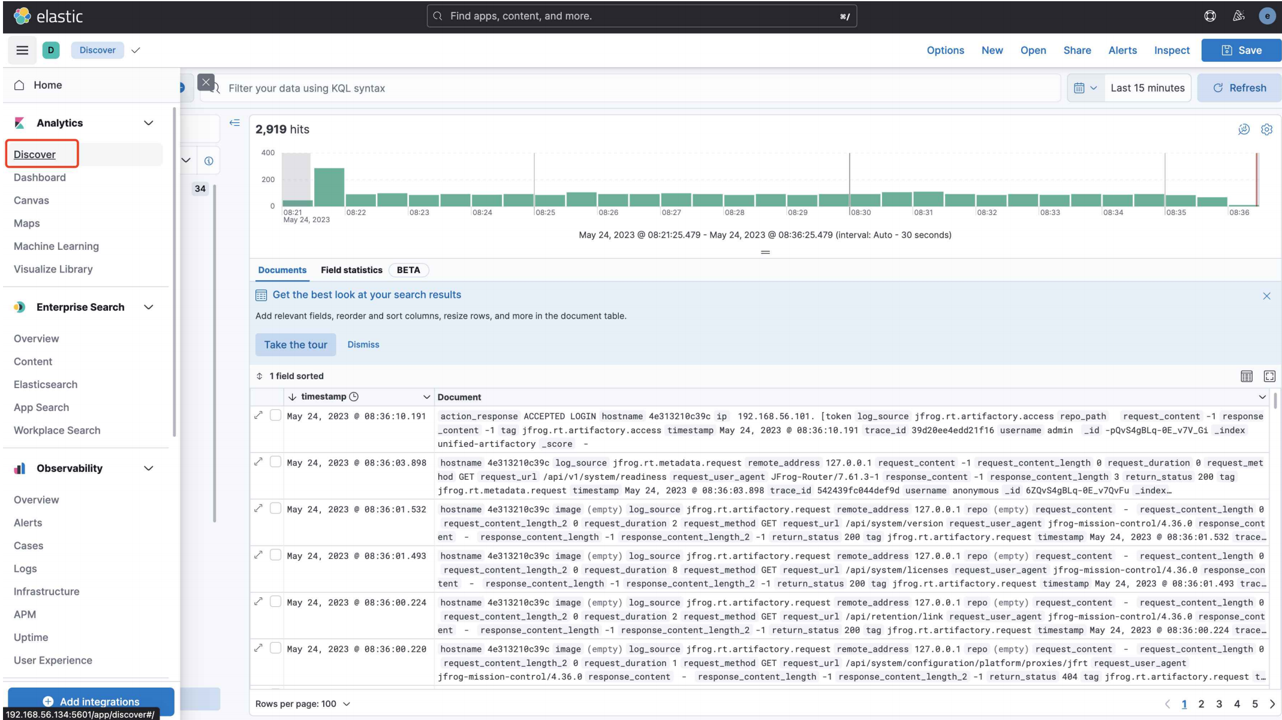Click Open saved search menu
This screenshot has width=1282, height=720.
click(1033, 50)
